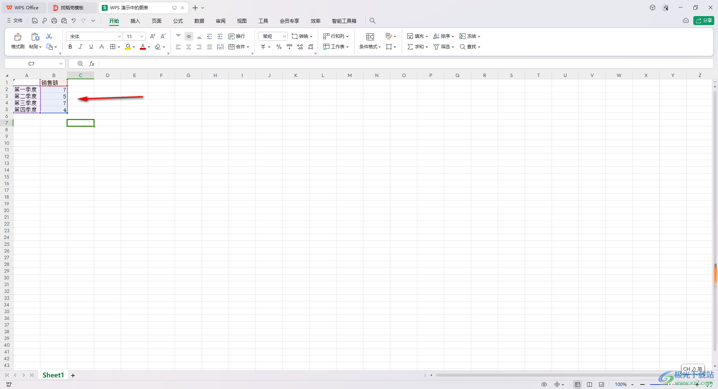718x389 pixels.
Task: Click the Cut scissors icon
Action: pos(49,36)
